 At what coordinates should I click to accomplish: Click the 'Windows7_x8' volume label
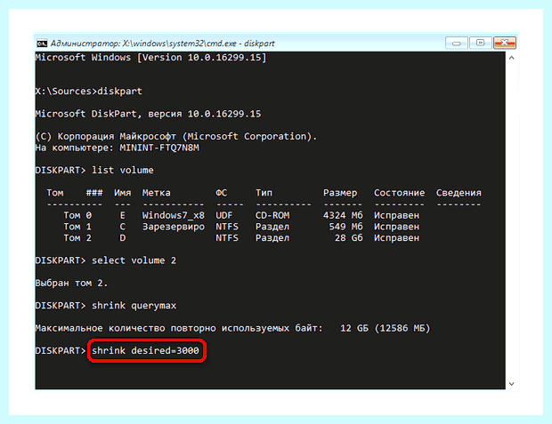coord(174,215)
